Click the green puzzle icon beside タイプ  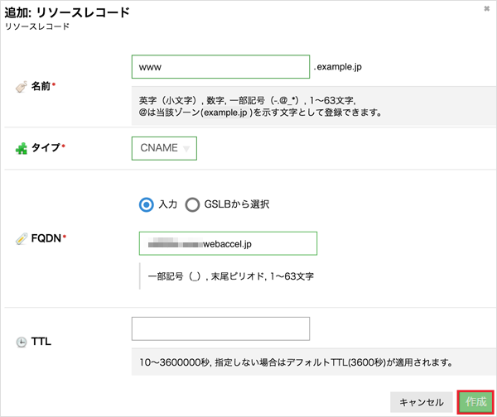21,149
